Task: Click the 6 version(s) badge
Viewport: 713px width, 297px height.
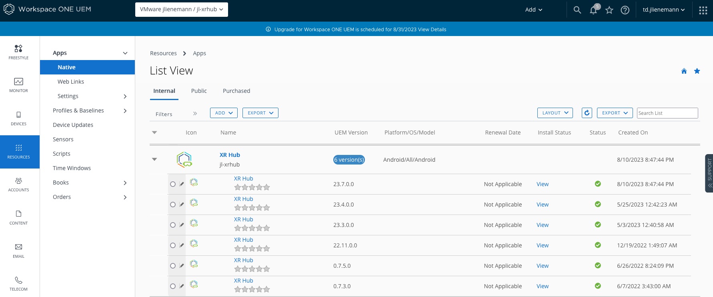Action: click(x=349, y=160)
